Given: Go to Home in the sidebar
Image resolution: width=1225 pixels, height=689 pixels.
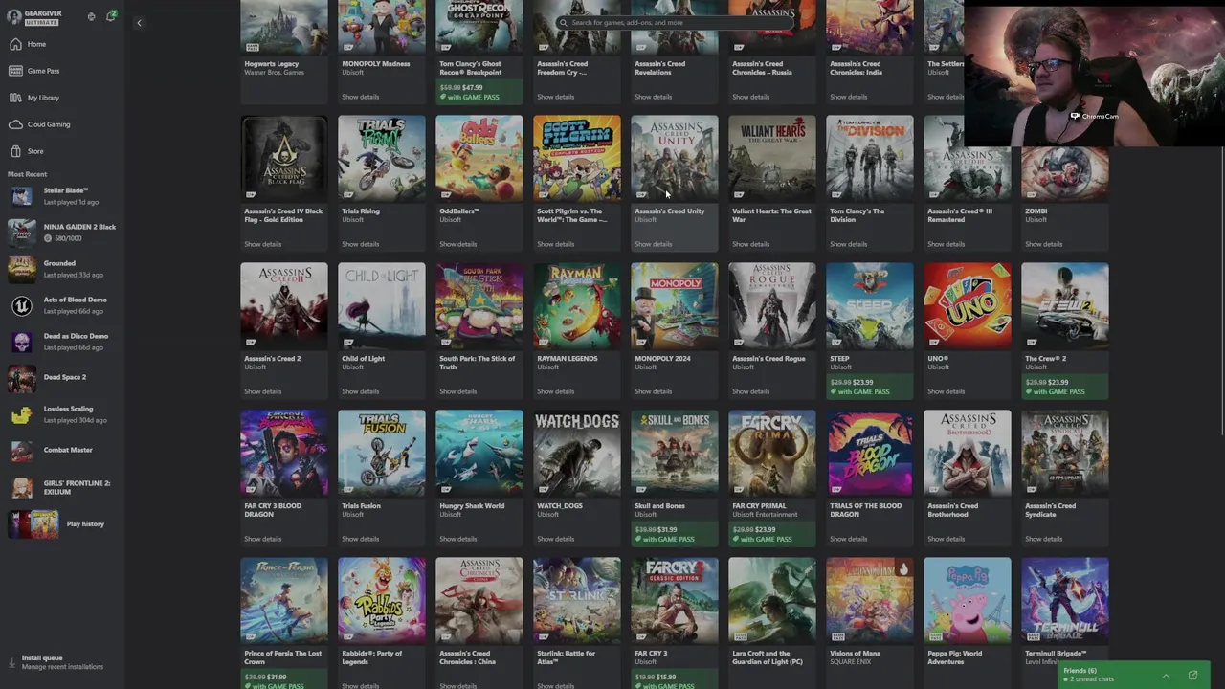Looking at the screenshot, I should coord(61,44).
